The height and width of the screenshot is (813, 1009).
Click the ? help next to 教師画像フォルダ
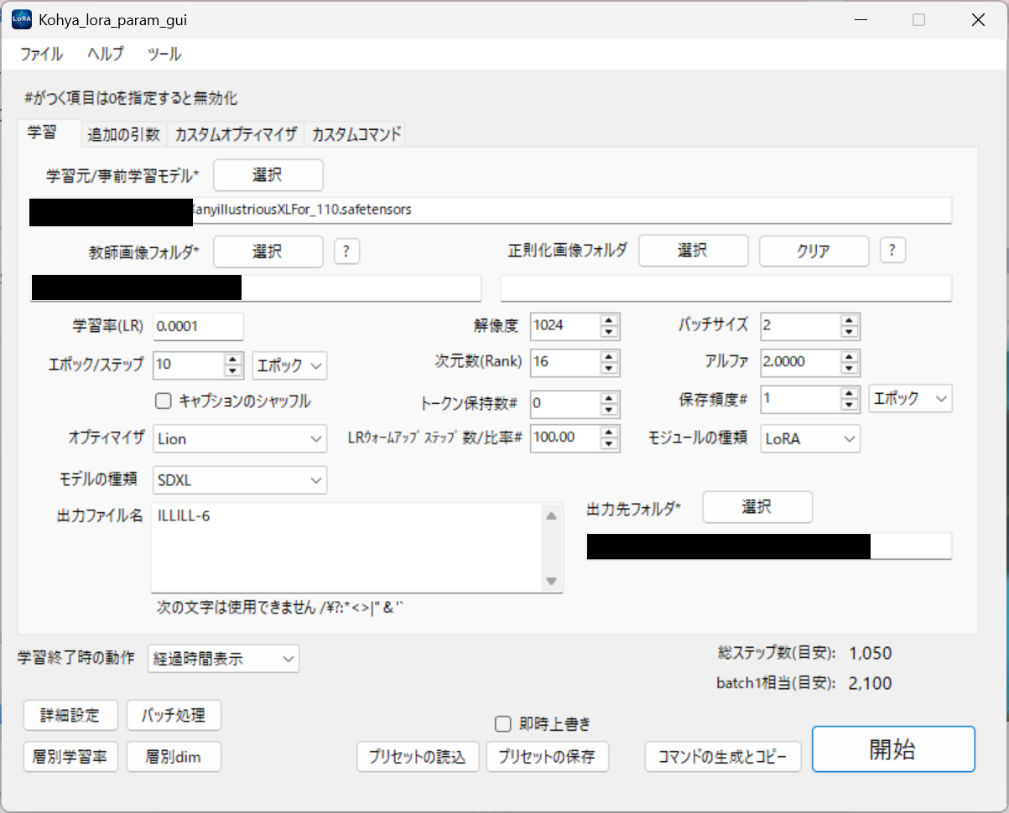coord(347,251)
